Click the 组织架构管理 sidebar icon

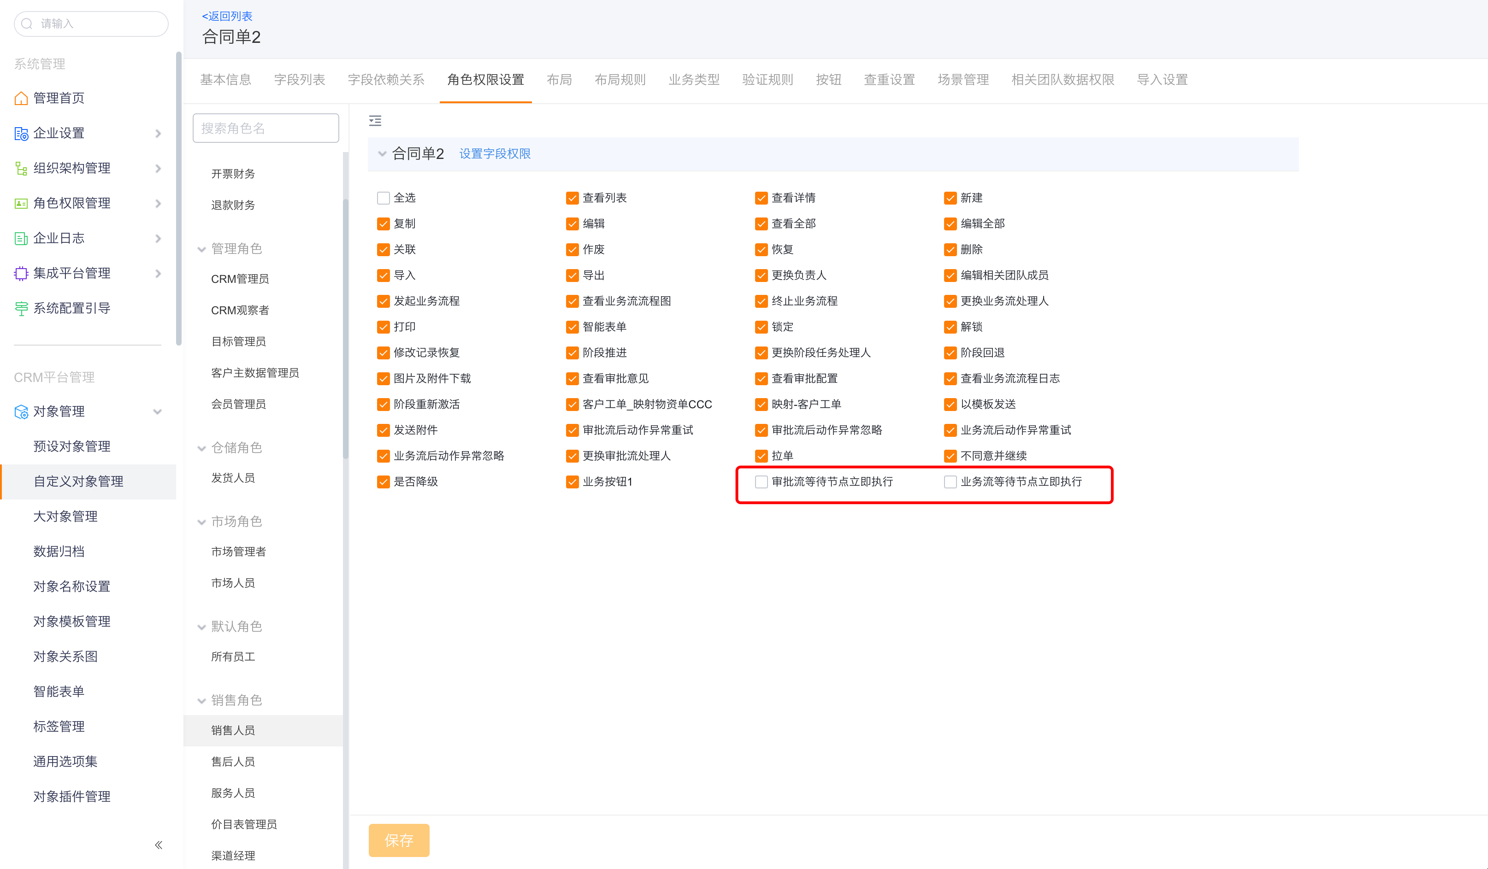[x=21, y=168]
